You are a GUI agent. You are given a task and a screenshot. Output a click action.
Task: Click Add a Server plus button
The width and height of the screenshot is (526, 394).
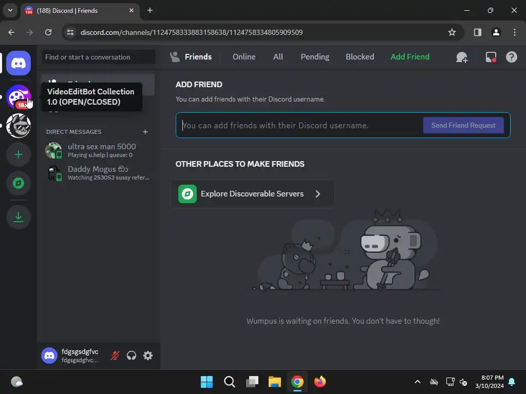[18, 154]
